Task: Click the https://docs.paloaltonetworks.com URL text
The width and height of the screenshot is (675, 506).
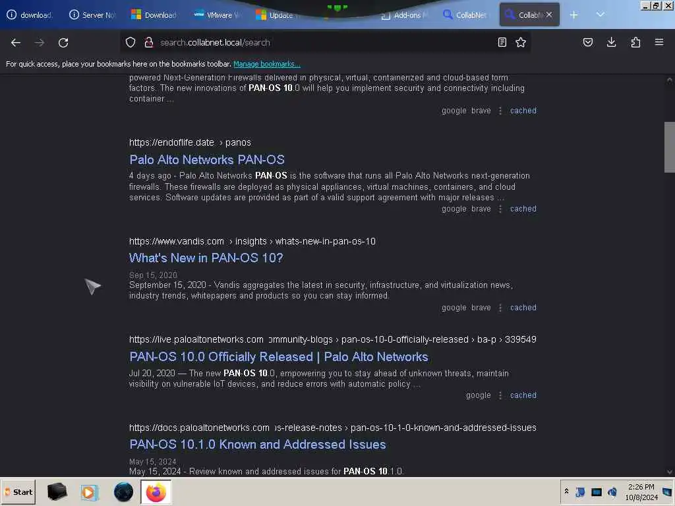Action: (x=199, y=428)
